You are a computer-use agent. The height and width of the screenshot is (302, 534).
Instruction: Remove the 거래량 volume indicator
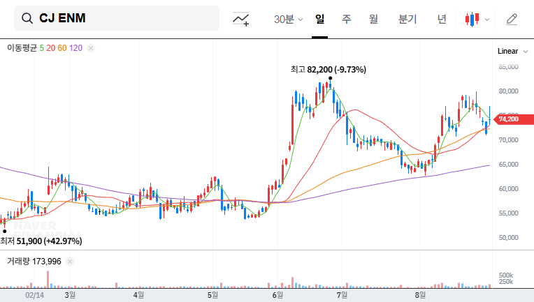tap(70, 262)
